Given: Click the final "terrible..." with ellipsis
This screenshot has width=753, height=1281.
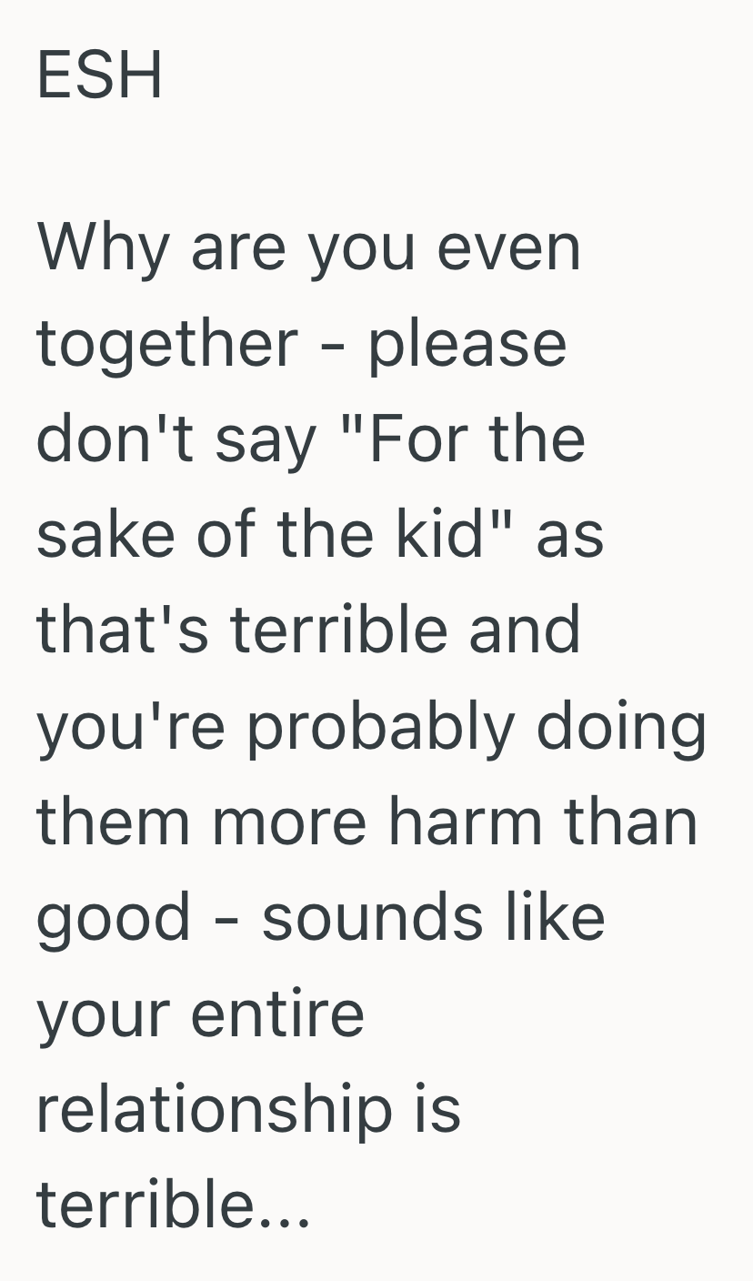Looking at the screenshot, I should (x=173, y=1205).
